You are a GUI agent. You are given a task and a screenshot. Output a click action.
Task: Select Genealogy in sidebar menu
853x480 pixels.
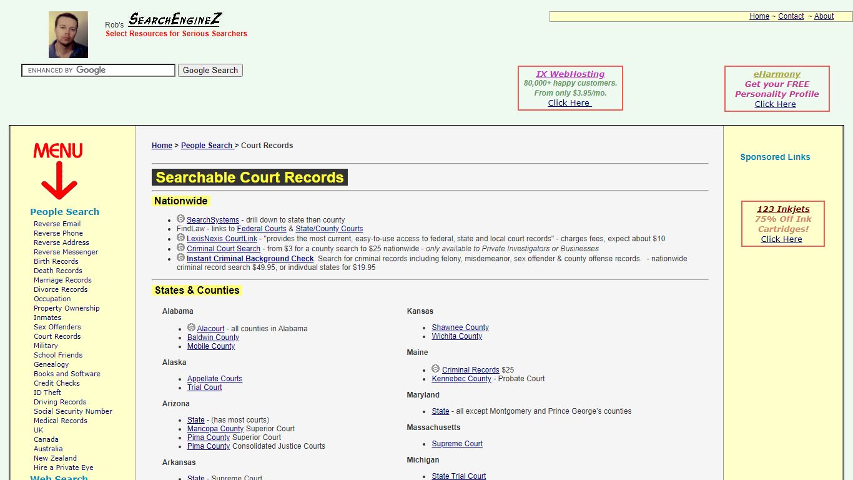51,364
